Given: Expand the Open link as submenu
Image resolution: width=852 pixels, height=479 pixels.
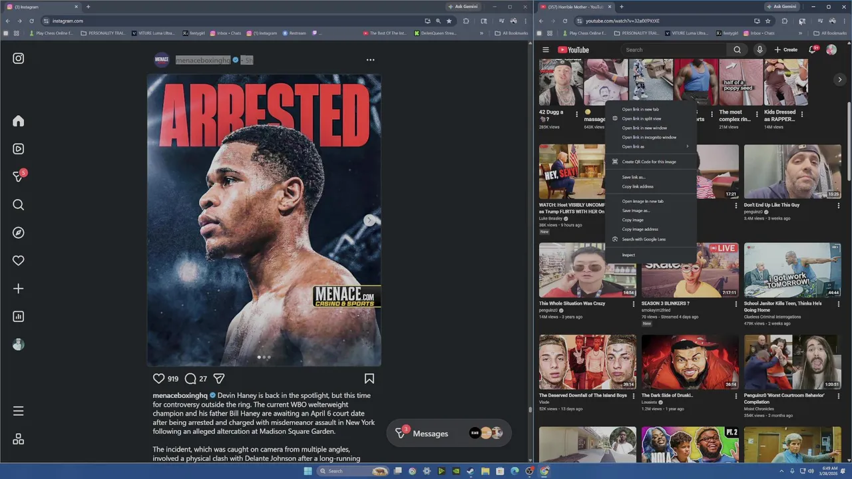Looking at the screenshot, I should coord(650,146).
